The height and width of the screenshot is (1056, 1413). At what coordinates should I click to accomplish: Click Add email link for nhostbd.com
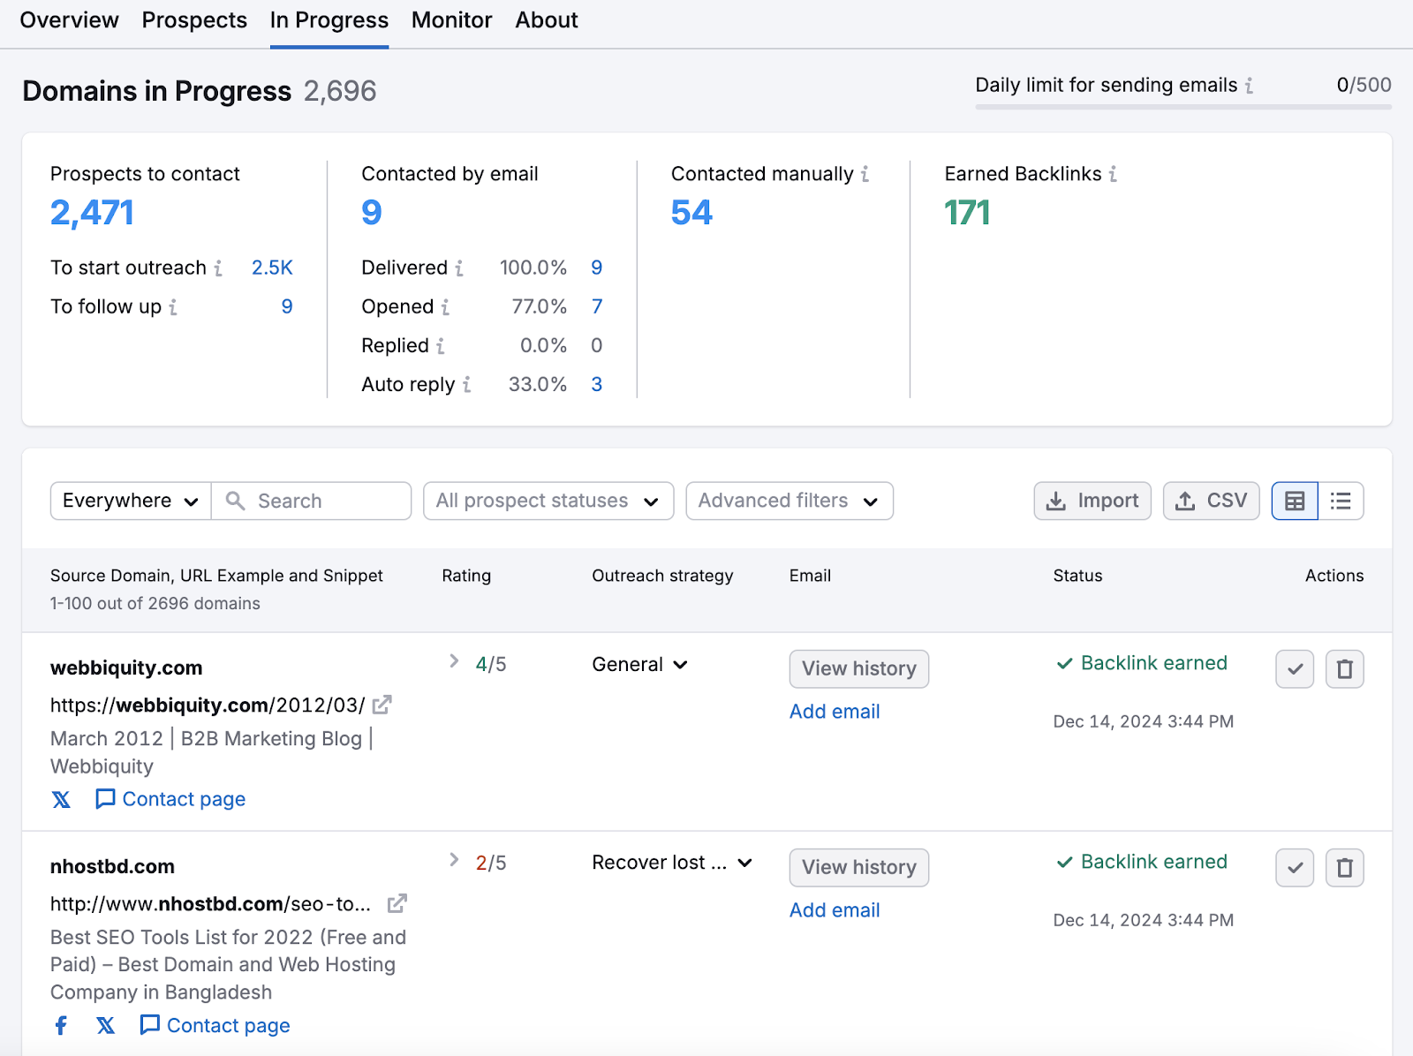pos(834,910)
